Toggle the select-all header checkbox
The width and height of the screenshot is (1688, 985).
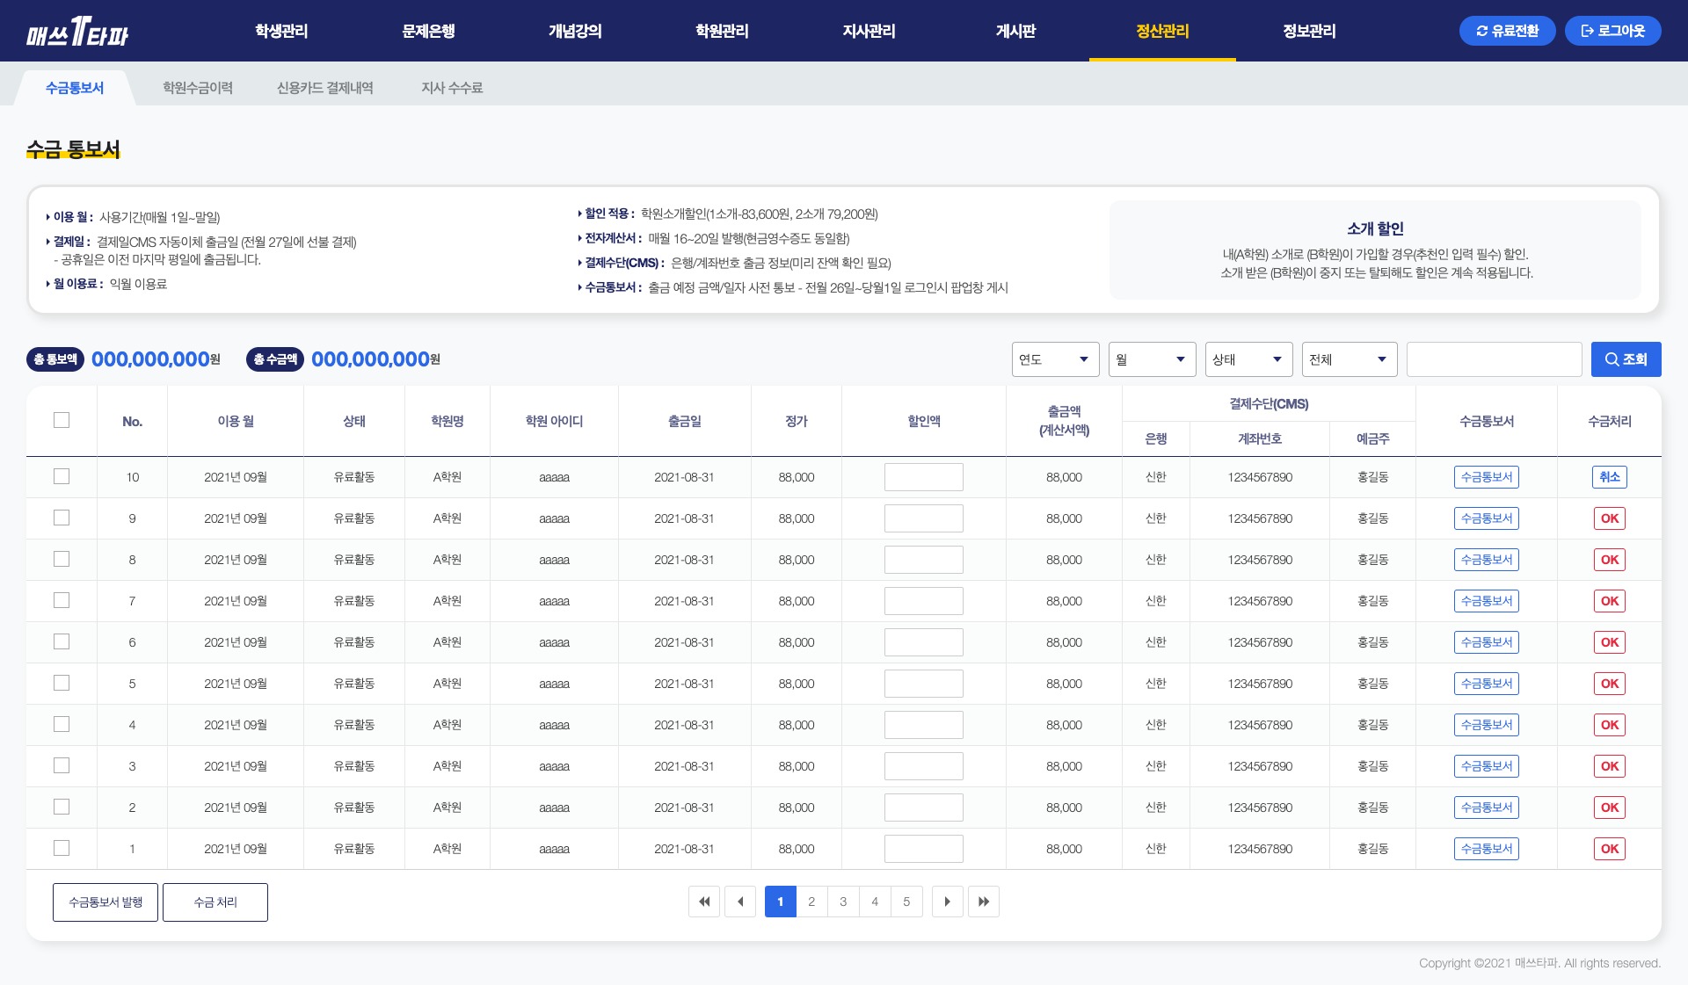[x=62, y=420]
